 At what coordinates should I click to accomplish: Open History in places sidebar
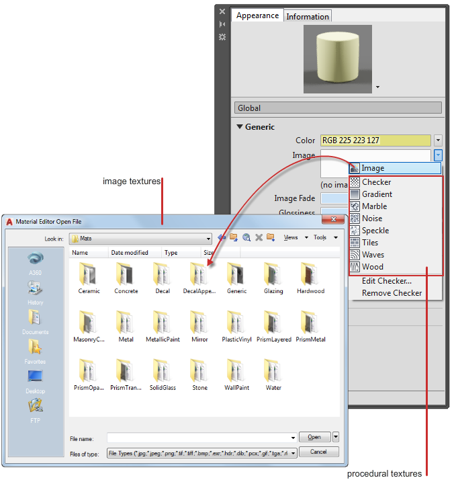(36, 292)
